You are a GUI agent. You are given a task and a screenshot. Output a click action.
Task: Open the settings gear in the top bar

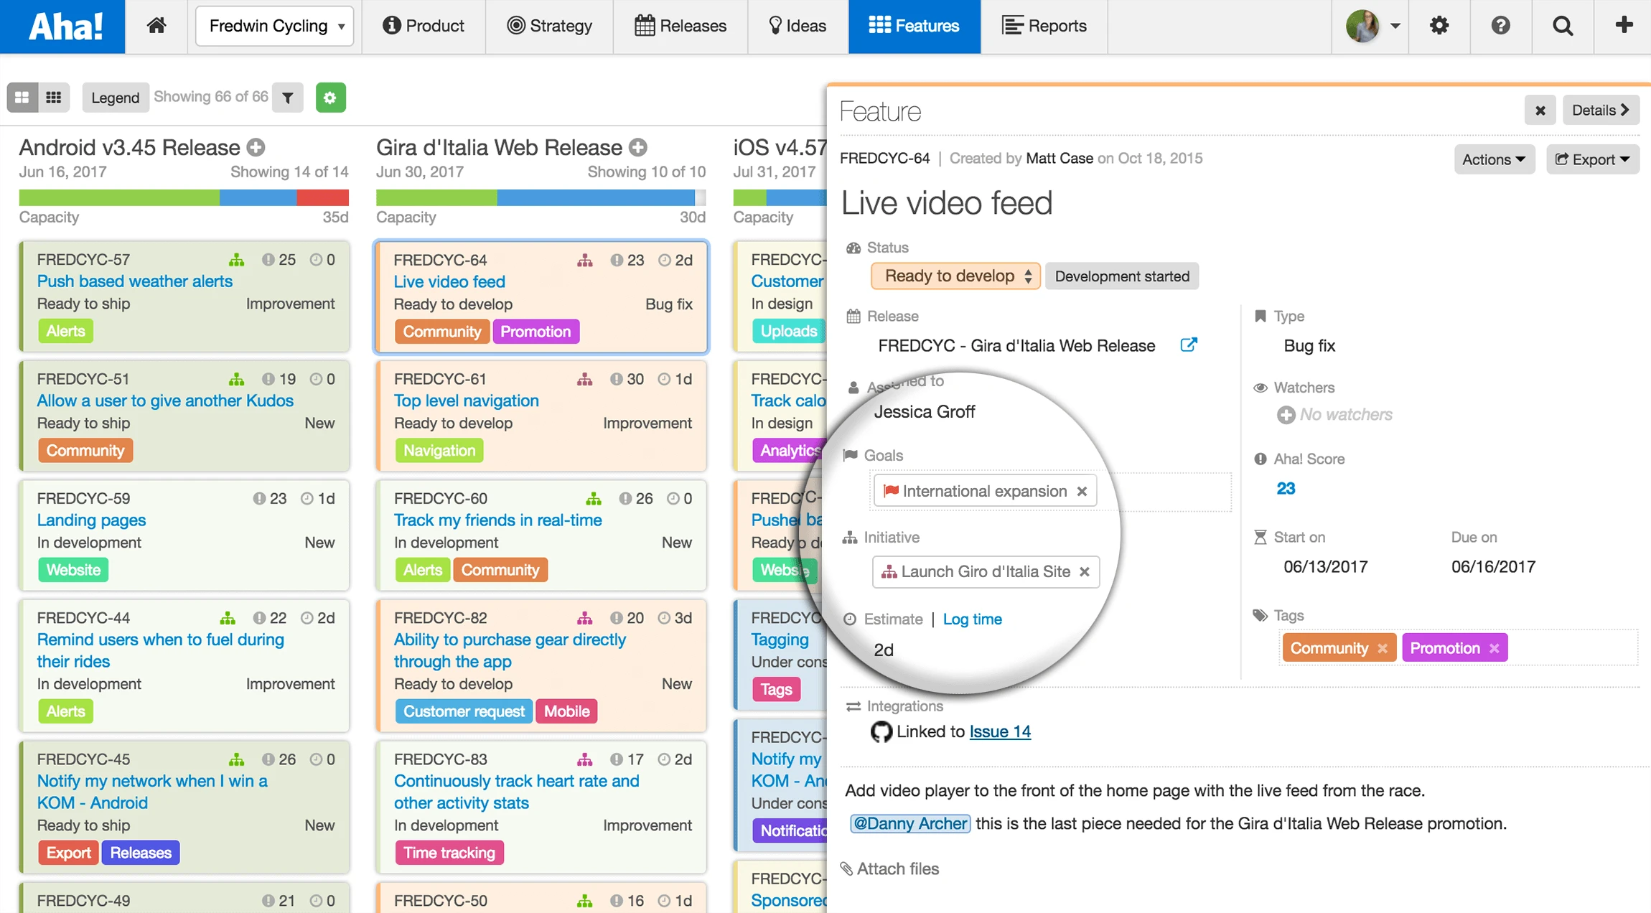point(1439,26)
